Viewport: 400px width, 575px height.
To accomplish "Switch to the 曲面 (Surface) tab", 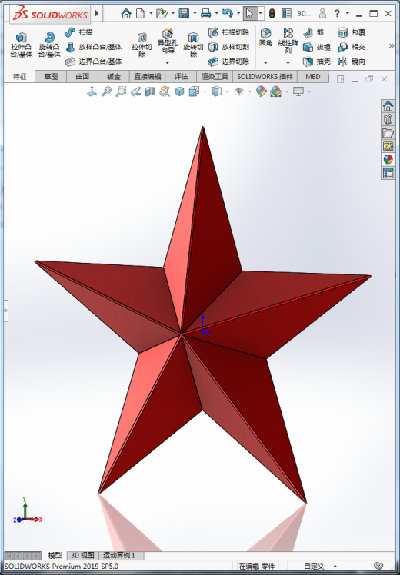I will pyautogui.click(x=82, y=77).
